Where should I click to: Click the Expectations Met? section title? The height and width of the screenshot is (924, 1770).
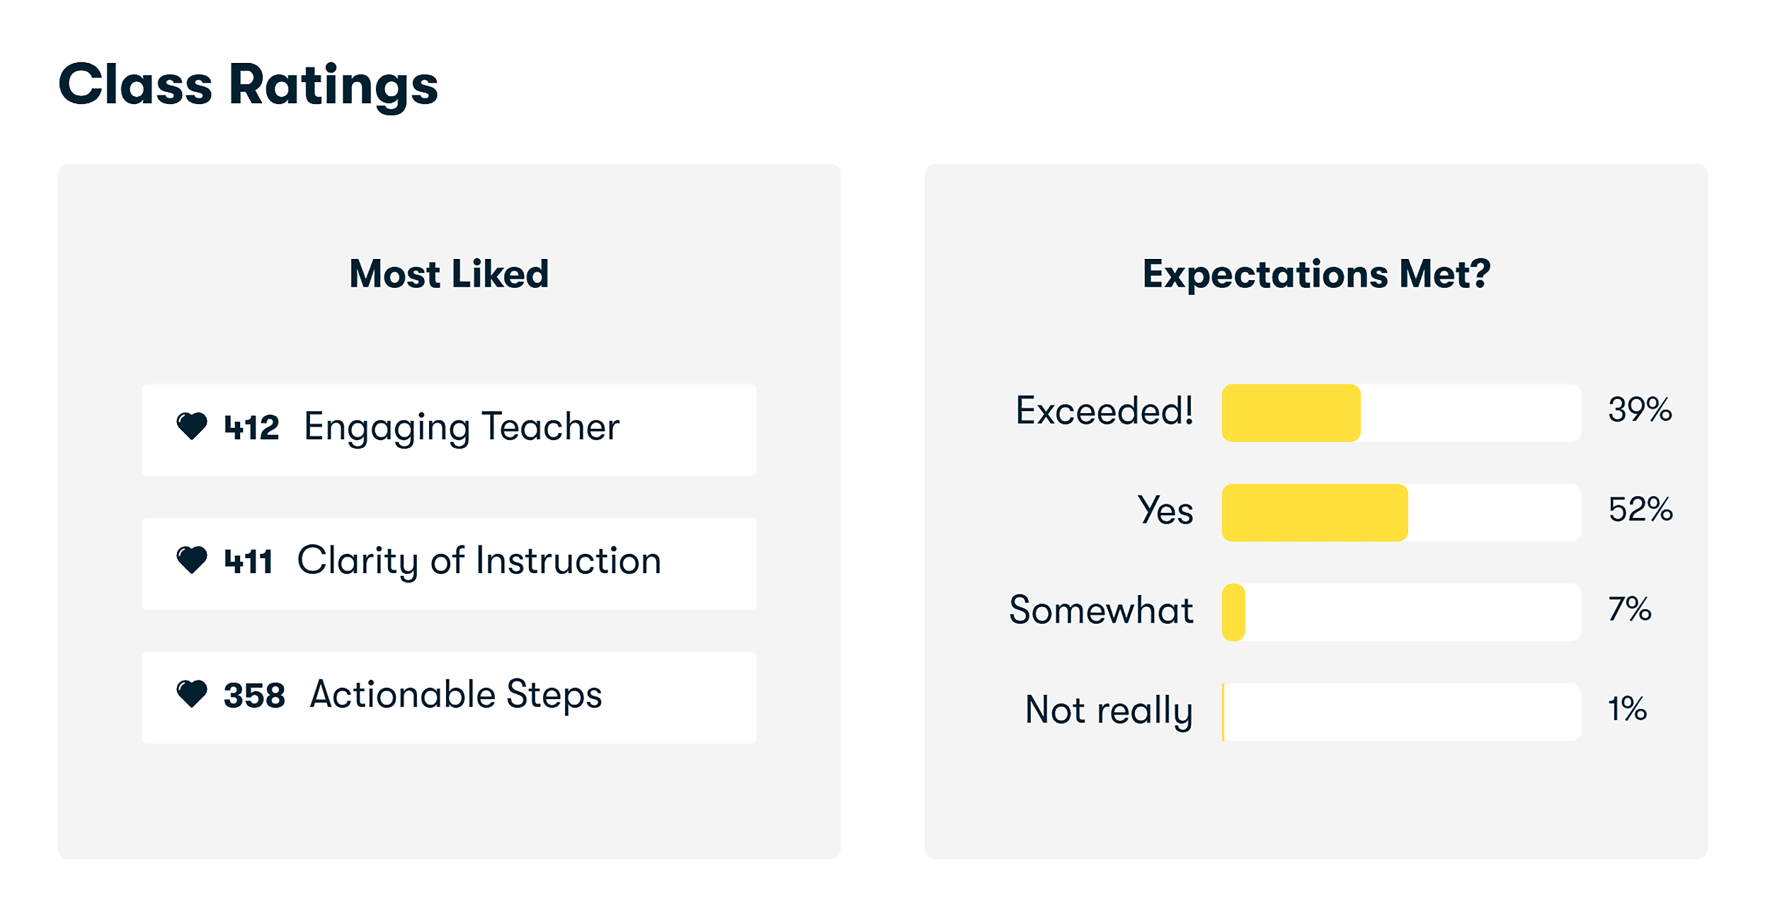coord(1316,274)
